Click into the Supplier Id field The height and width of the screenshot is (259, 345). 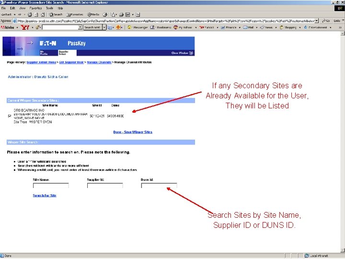[x=105, y=186]
